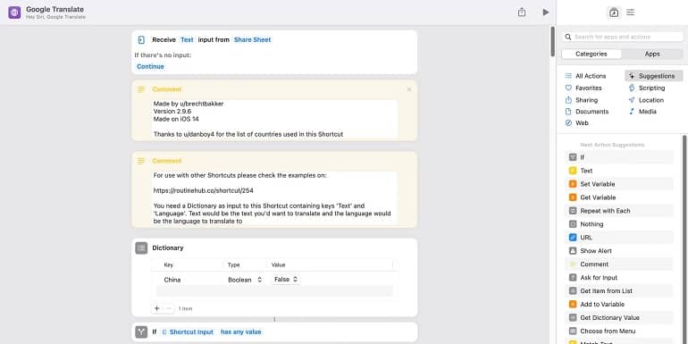The width and height of the screenshot is (688, 344).
Task: Switch to the Categories tab
Action: [x=591, y=54]
